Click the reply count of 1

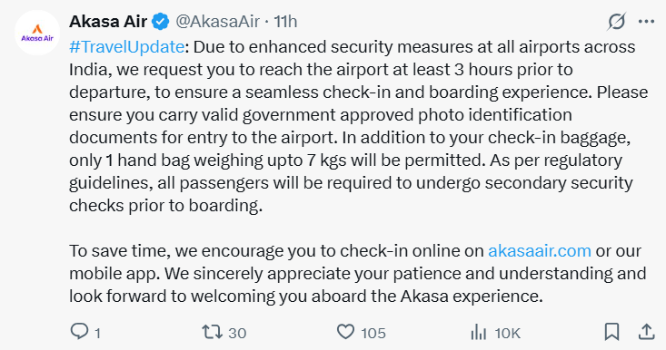point(98,334)
